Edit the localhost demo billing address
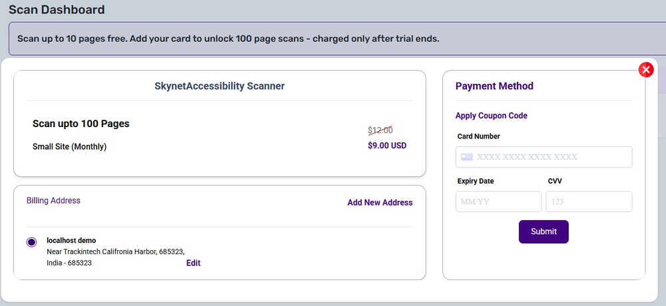The height and width of the screenshot is (306, 666). point(193,263)
